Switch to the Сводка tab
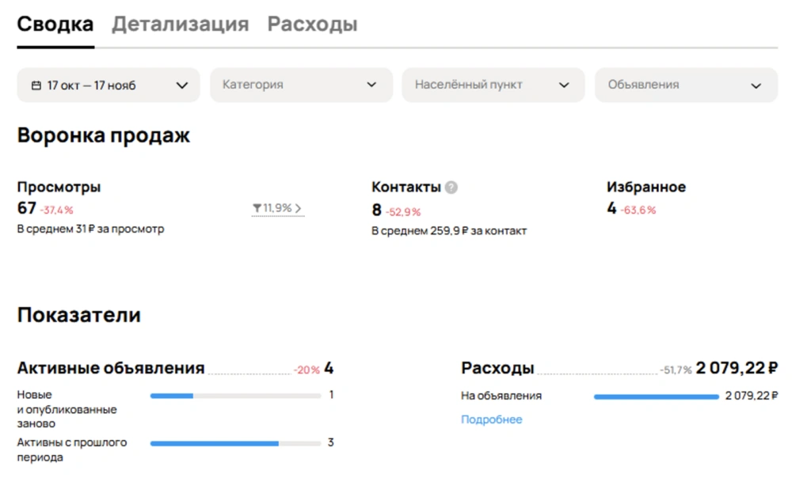Screen dimensions: 811x489 [55, 25]
